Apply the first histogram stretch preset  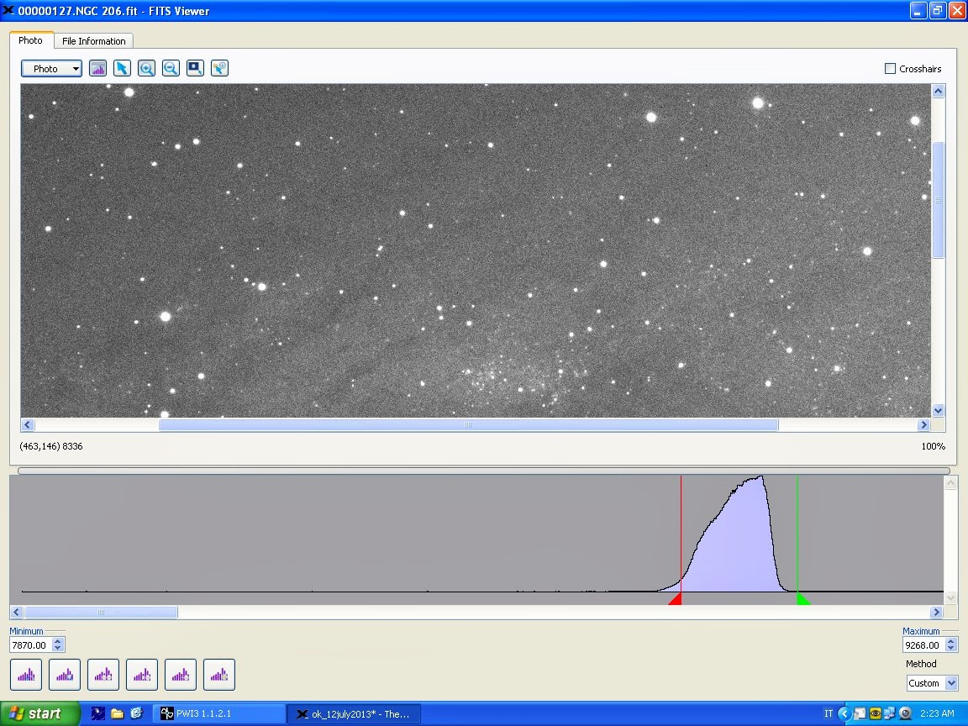[26, 674]
